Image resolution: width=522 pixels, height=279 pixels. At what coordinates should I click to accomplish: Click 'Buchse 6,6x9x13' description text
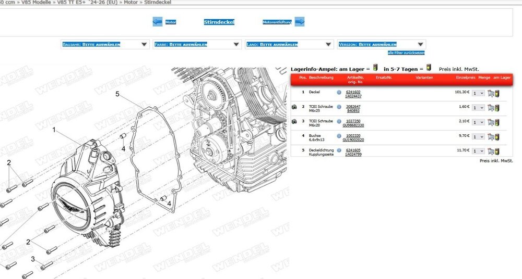click(317, 138)
